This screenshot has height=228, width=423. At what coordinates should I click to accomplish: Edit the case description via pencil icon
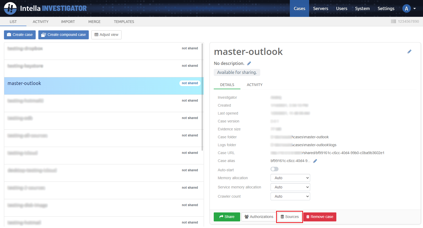point(249,63)
